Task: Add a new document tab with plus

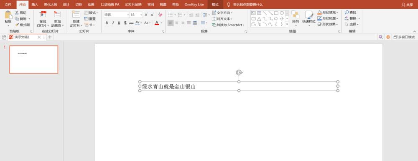Action: click(x=50, y=37)
